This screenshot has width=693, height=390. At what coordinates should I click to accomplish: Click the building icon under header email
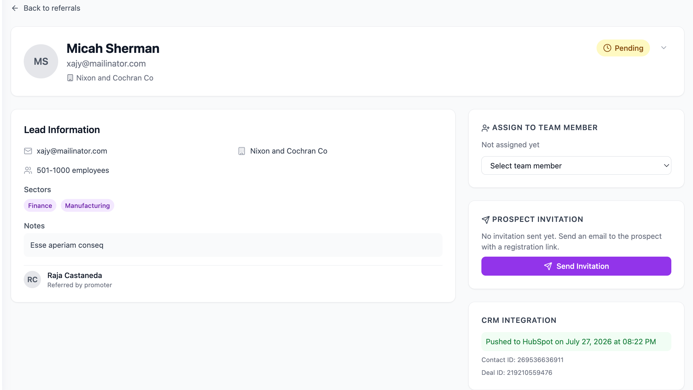pyautogui.click(x=70, y=78)
